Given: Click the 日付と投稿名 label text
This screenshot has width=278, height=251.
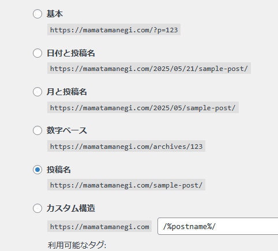Looking at the screenshot, I should (x=71, y=53).
